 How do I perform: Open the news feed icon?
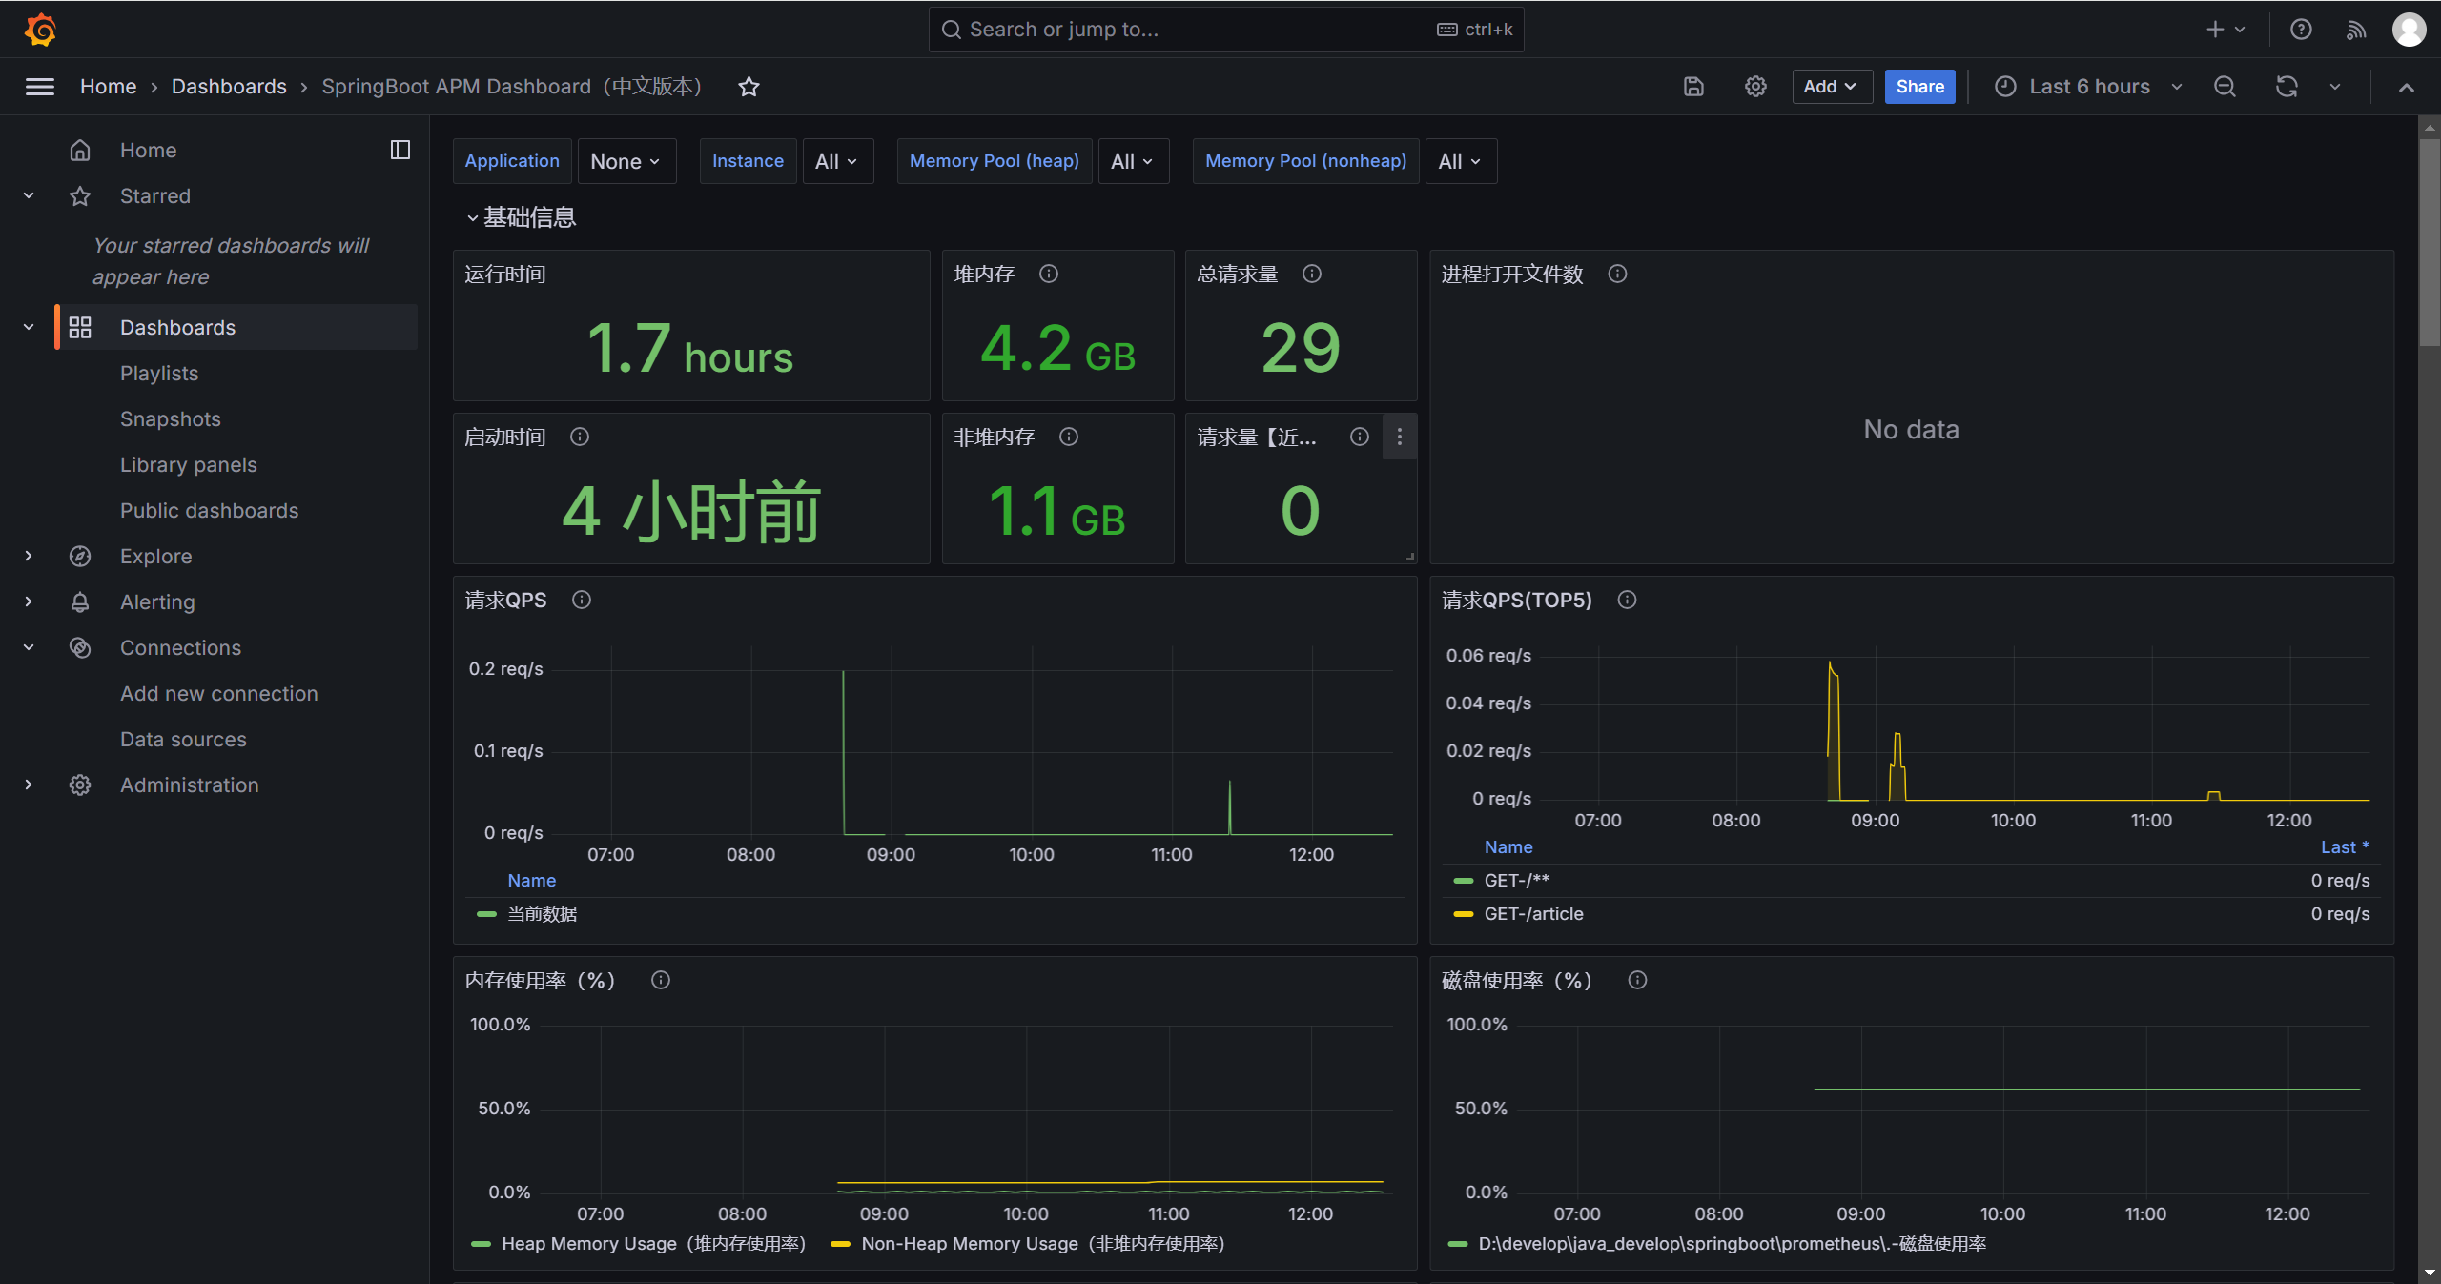point(2356,30)
